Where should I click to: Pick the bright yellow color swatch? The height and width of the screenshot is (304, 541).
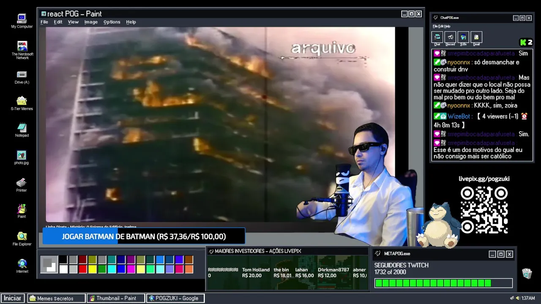pyautogui.click(x=92, y=269)
